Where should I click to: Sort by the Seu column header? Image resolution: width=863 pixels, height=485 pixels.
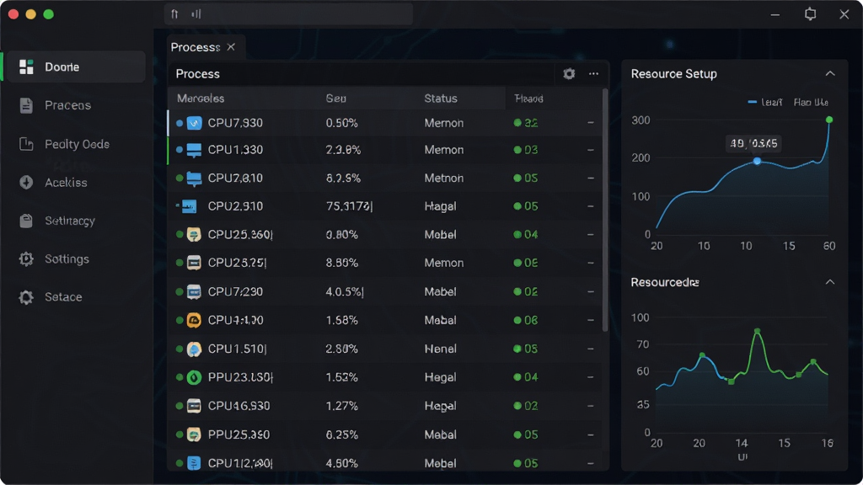coord(335,99)
